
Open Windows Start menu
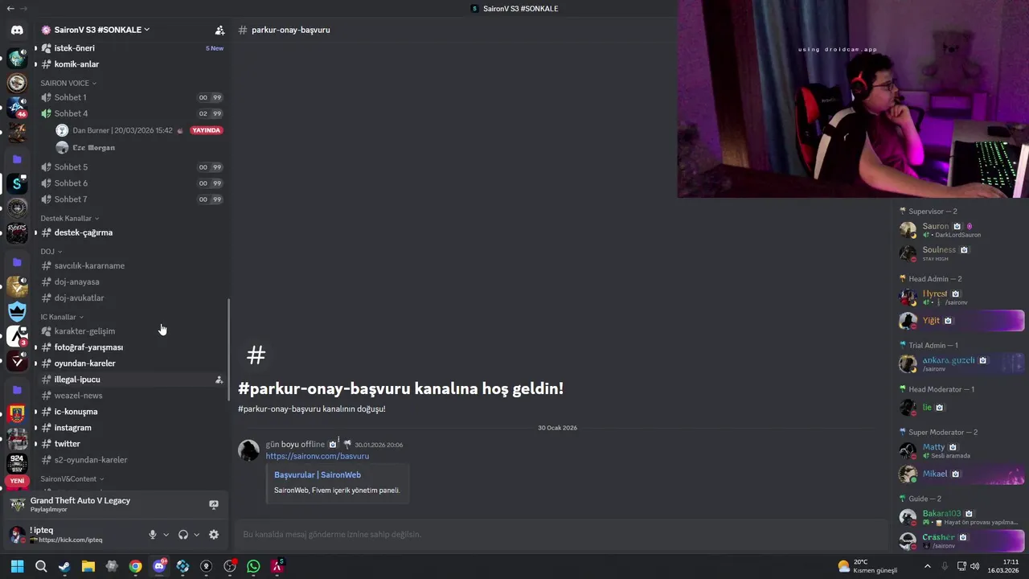(17, 566)
